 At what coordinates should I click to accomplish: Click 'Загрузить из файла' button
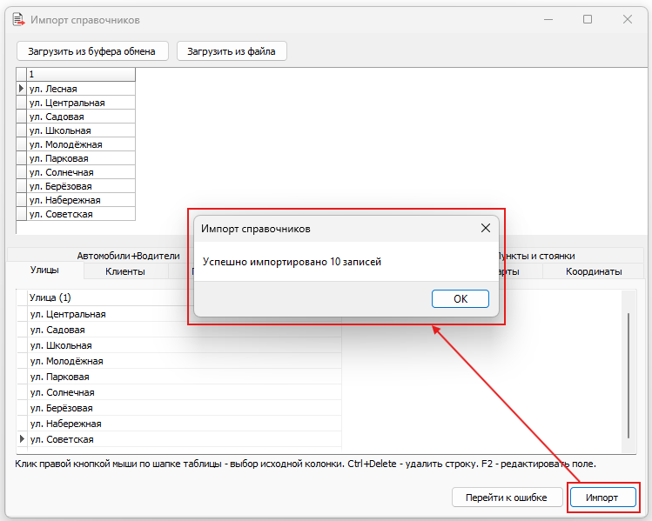(x=232, y=51)
